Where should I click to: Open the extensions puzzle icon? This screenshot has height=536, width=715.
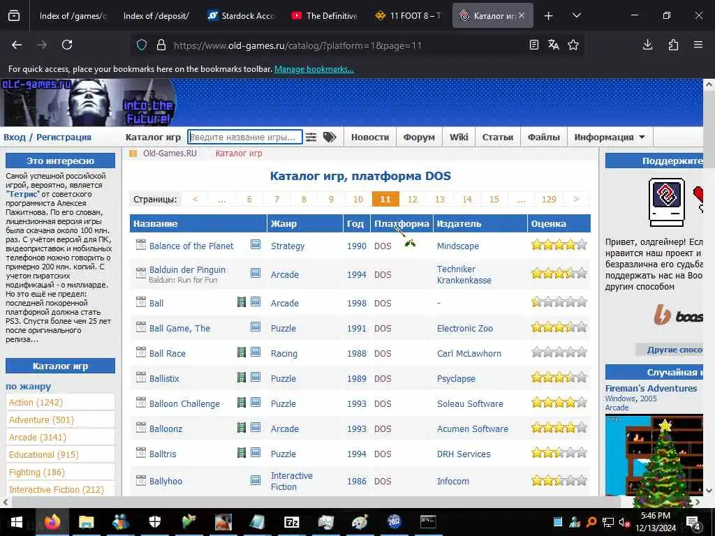(x=673, y=45)
